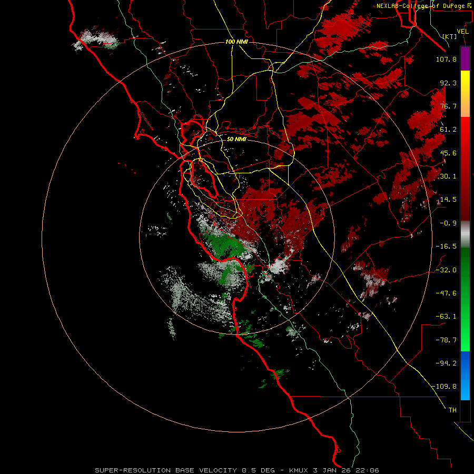Image resolution: width=474 pixels, height=474 pixels.
Task: Click the 100 NMI range ring label
Action: [236, 42]
